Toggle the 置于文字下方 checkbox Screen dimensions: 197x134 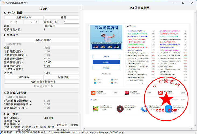[x=5, y=69]
